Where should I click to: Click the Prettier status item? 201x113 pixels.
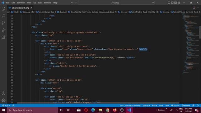click(186, 105)
